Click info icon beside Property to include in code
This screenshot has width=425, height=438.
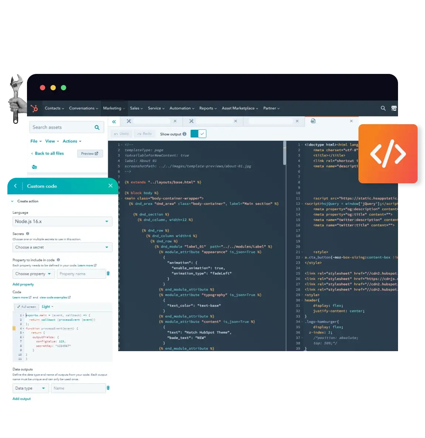[58, 260]
